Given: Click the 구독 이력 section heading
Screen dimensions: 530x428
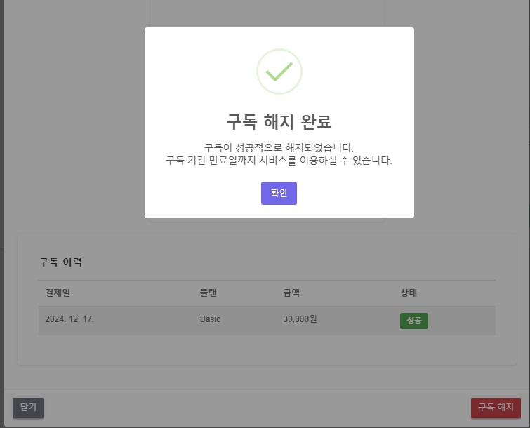Looking at the screenshot, I should point(60,262).
